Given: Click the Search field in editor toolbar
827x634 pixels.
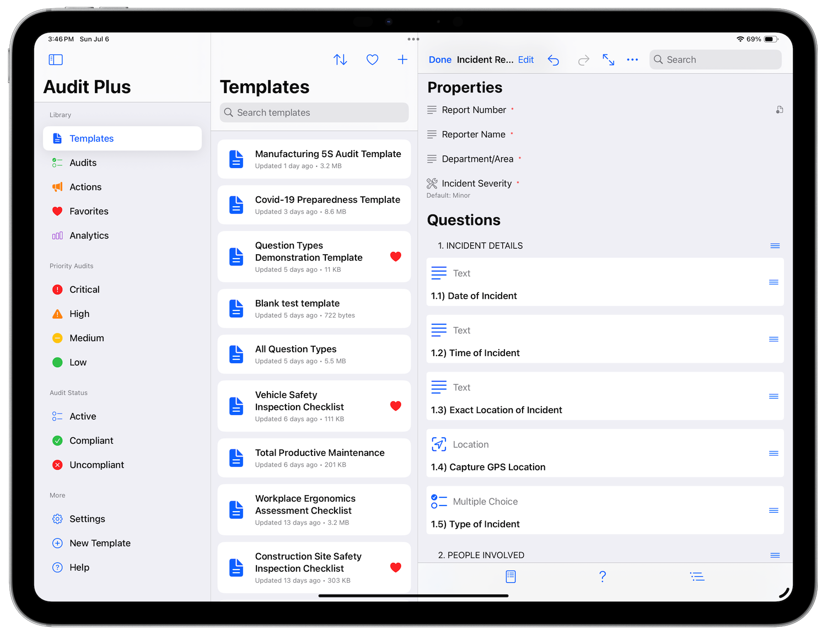Looking at the screenshot, I should point(716,60).
